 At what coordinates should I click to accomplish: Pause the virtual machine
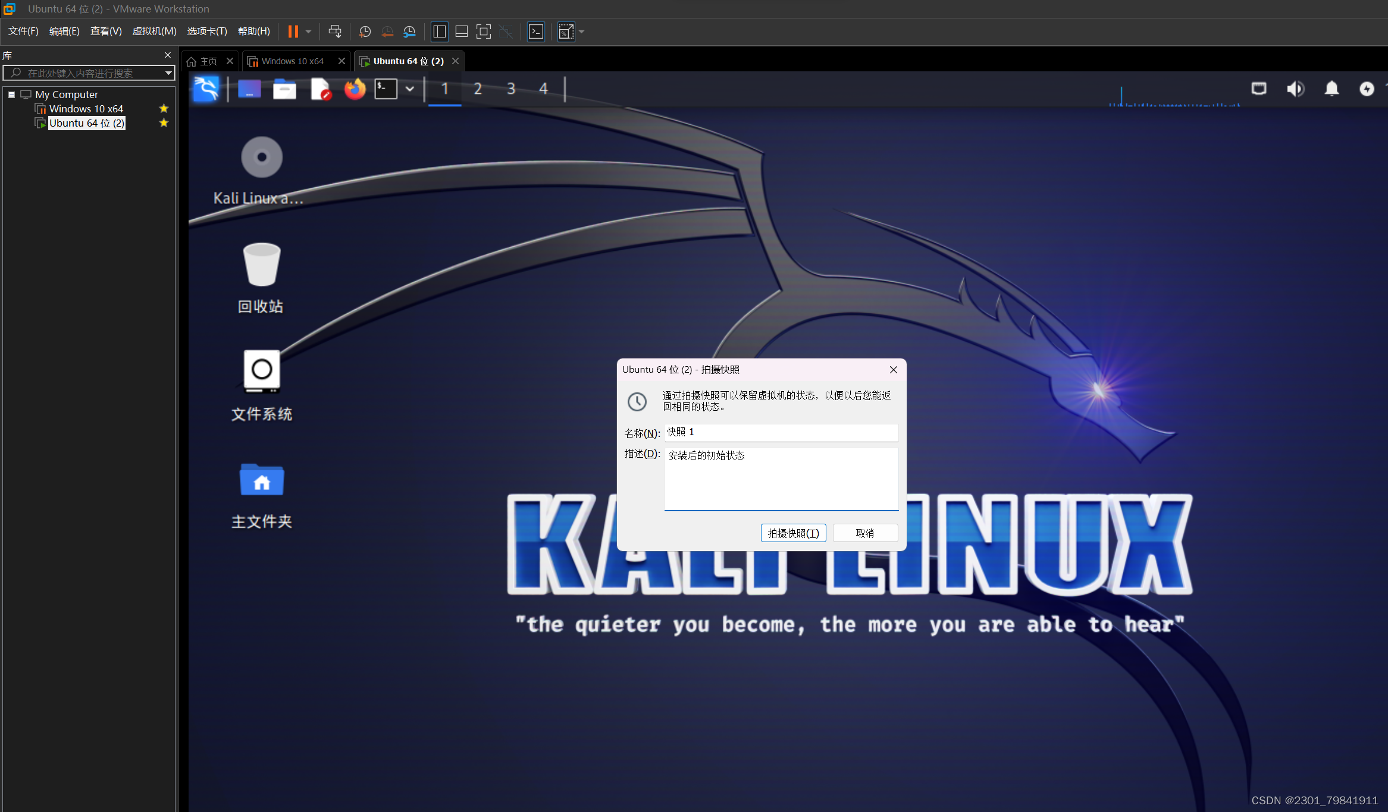click(x=293, y=32)
